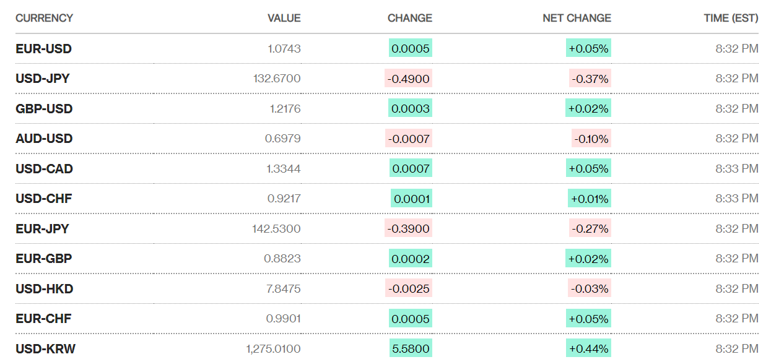The image size is (771, 362).
Task: View the USD-CHF currency pair
Action: click(x=43, y=199)
